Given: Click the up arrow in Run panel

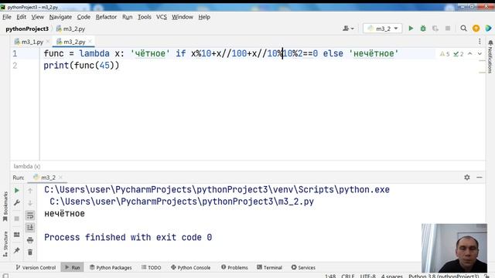Looking at the screenshot, I should (x=30, y=191).
